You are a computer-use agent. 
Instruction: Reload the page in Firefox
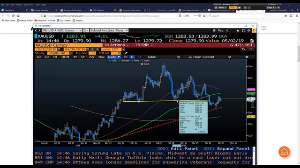(13, 15)
